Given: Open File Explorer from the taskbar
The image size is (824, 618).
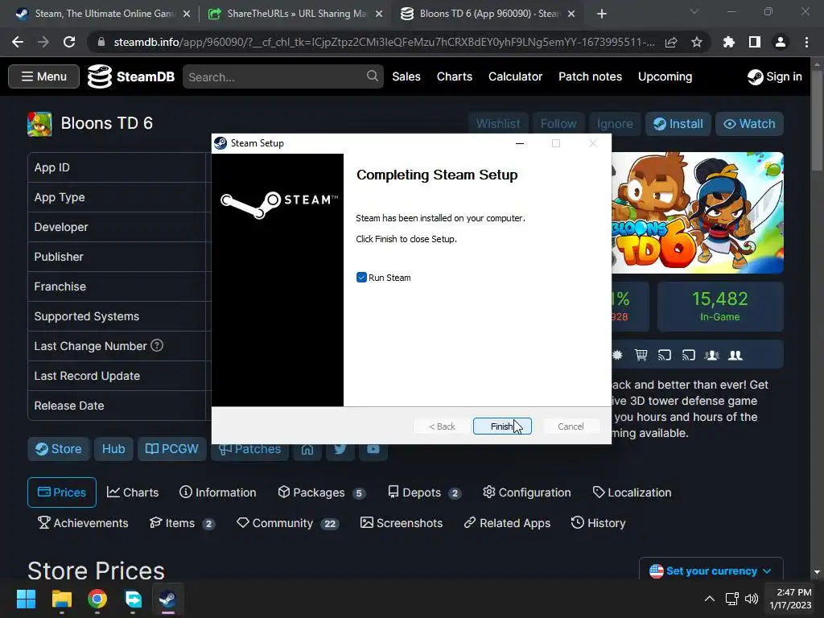Looking at the screenshot, I should [62, 599].
